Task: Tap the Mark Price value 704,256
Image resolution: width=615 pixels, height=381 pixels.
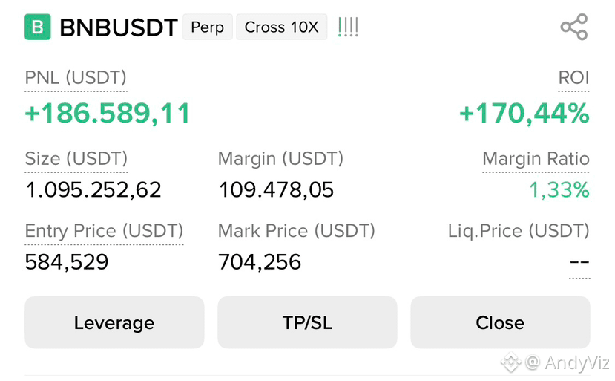Action: point(260,262)
